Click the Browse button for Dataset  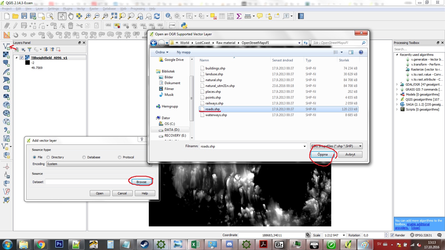pos(141,182)
